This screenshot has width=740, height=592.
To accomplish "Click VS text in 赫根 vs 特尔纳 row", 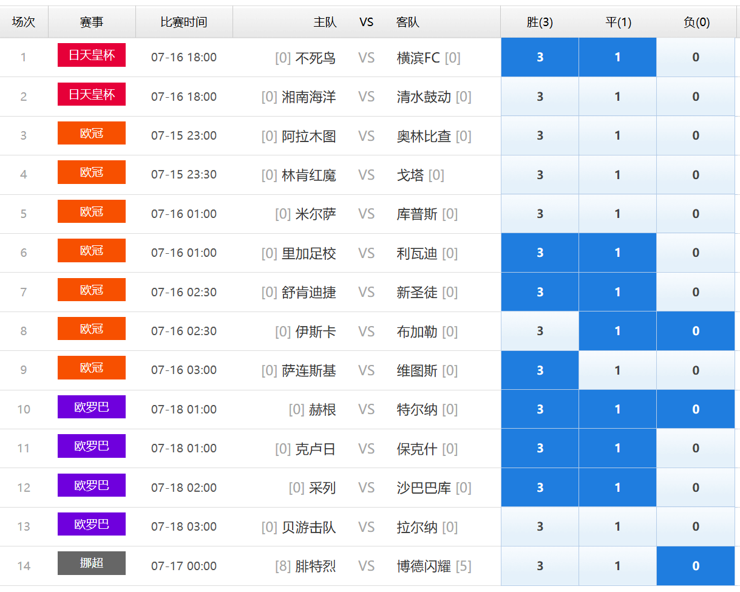I will (367, 410).
